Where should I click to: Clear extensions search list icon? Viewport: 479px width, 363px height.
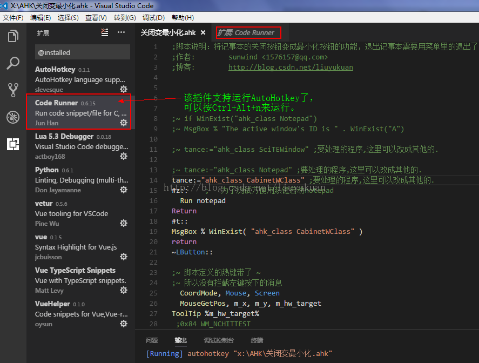pyautogui.click(x=104, y=32)
